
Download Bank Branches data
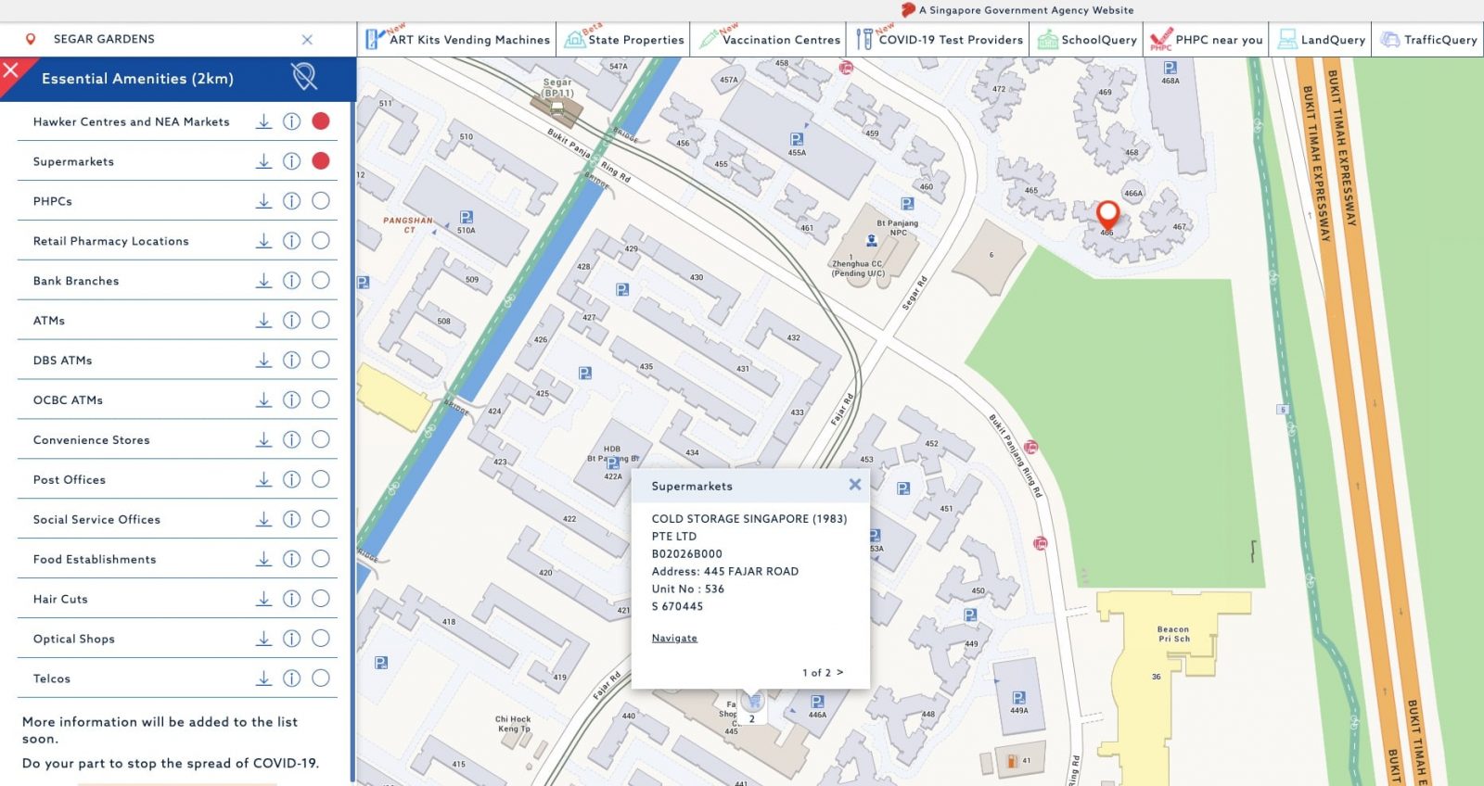[264, 281]
